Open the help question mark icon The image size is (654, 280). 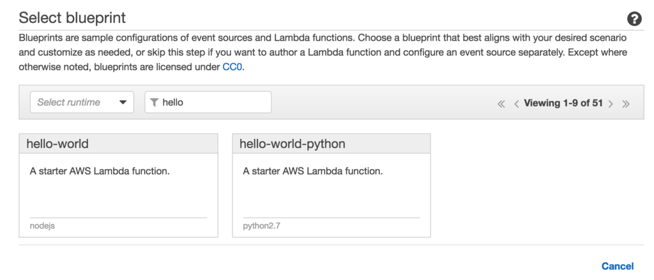[634, 18]
